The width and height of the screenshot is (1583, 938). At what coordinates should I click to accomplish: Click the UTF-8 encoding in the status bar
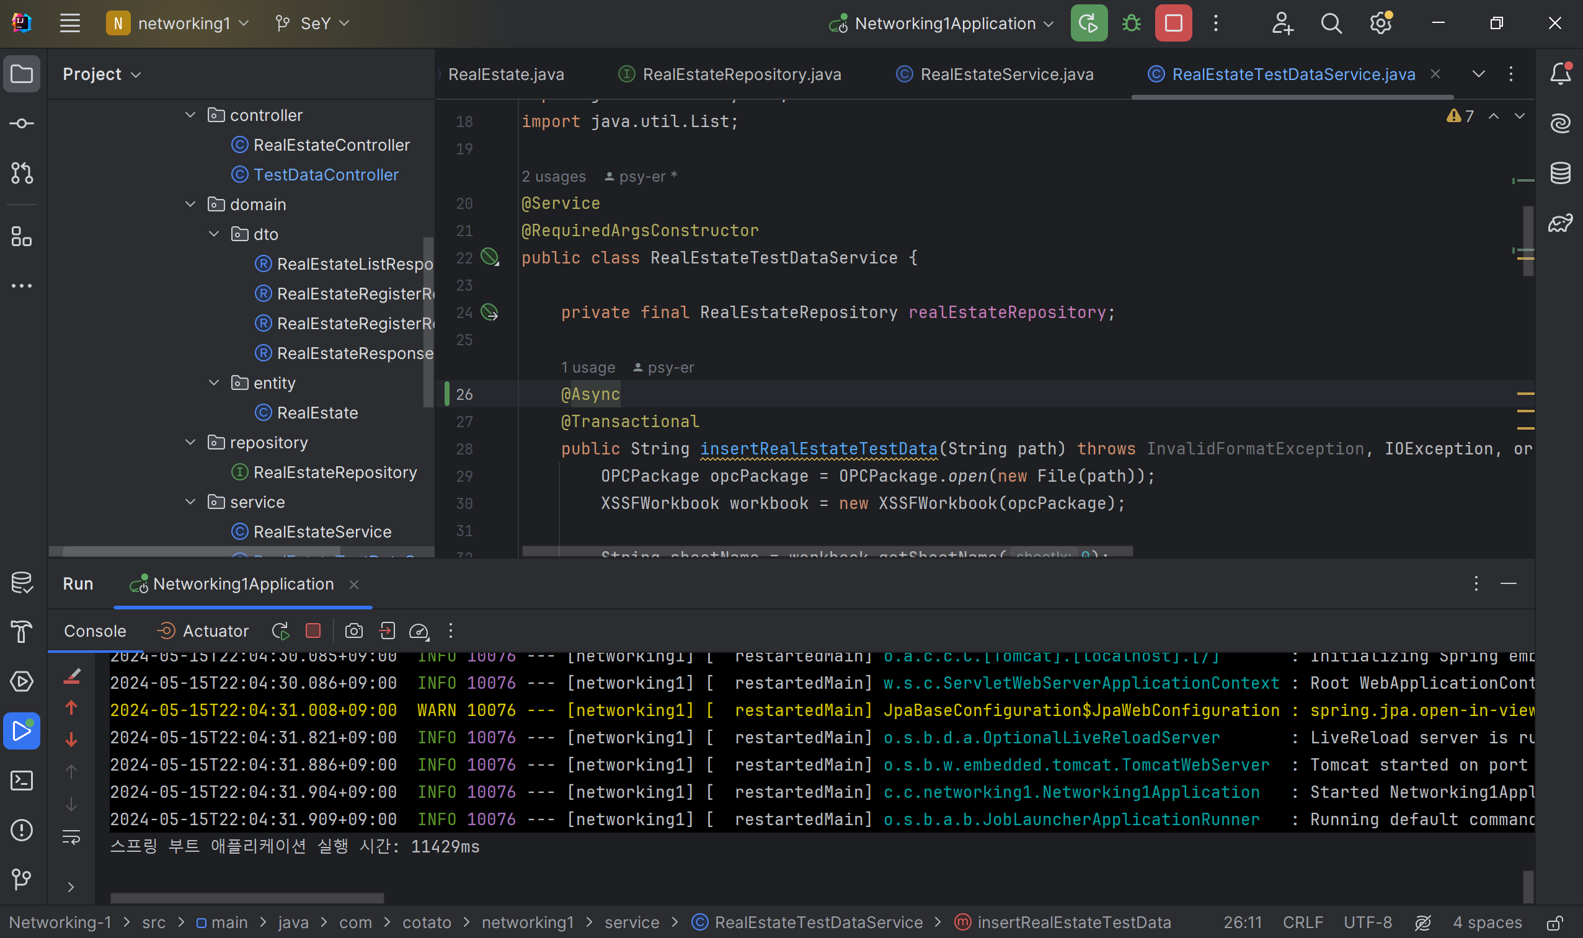(x=1367, y=923)
